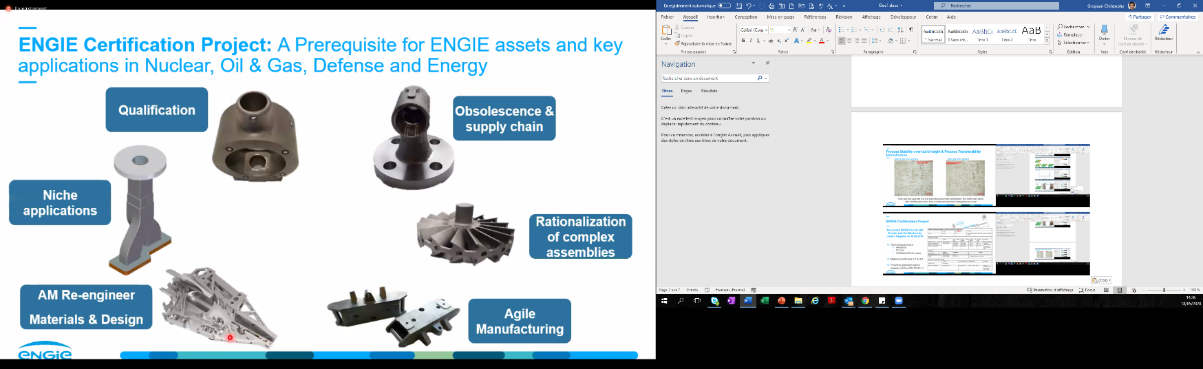The image size is (1203, 369).
Task: Open the Révision tab
Action: click(x=844, y=17)
